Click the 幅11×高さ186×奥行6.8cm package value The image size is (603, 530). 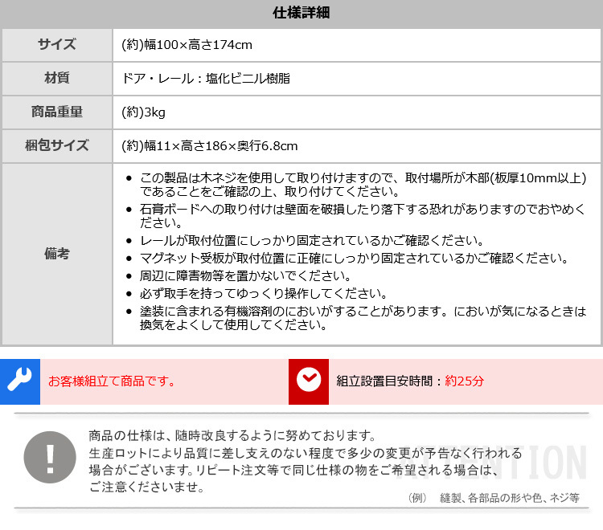tap(209, 146)
